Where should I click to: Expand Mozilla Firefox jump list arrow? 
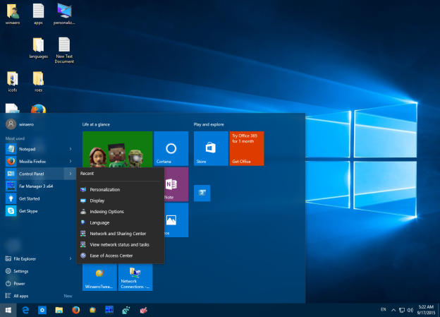(x=71, y=161)
